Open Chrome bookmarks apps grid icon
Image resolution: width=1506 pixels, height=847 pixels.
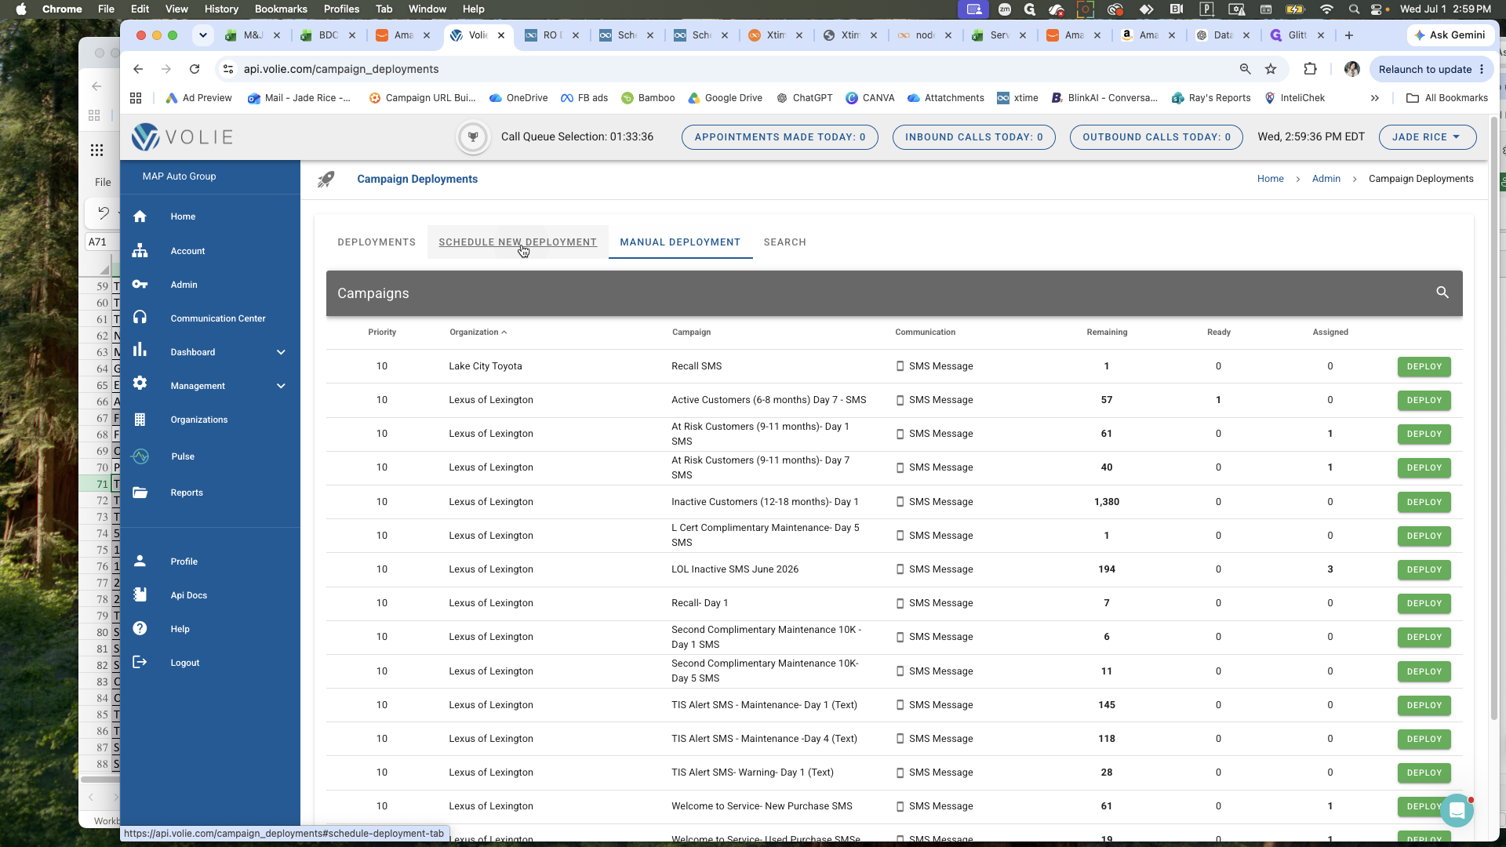[x=136, y=98]
